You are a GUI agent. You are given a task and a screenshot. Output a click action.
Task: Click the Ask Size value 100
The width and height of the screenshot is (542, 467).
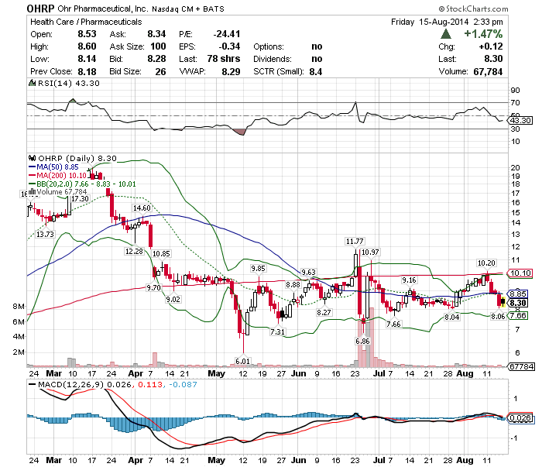pyautogui.click(x=158, y=46)
